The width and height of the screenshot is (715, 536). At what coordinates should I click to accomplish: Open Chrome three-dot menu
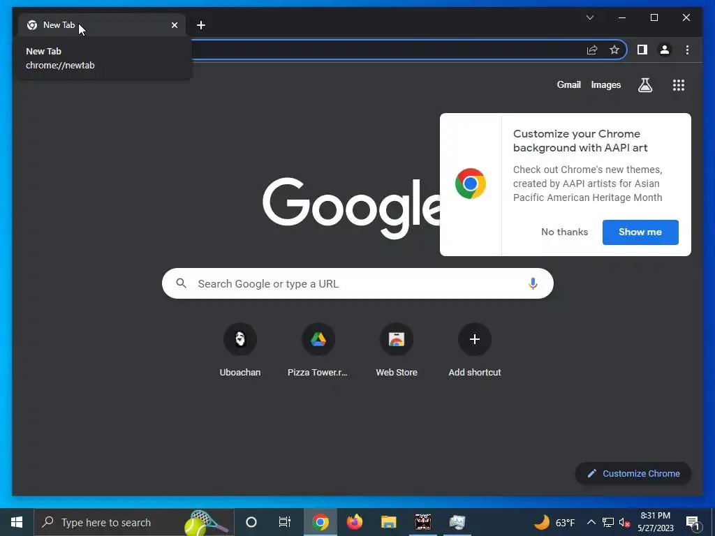687,50
